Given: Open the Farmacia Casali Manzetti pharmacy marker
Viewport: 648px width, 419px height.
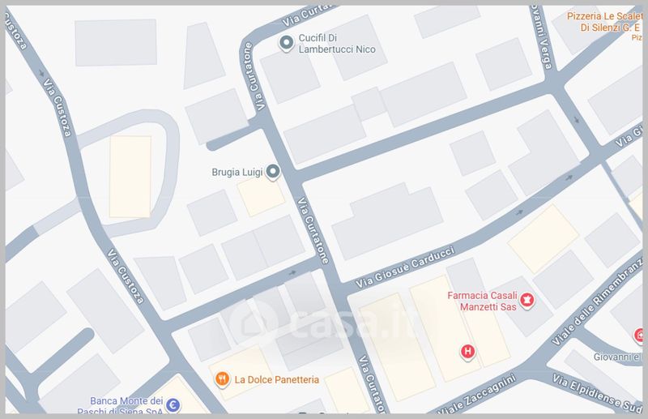Looking at the screenshot, I should [x=527, y=300].
